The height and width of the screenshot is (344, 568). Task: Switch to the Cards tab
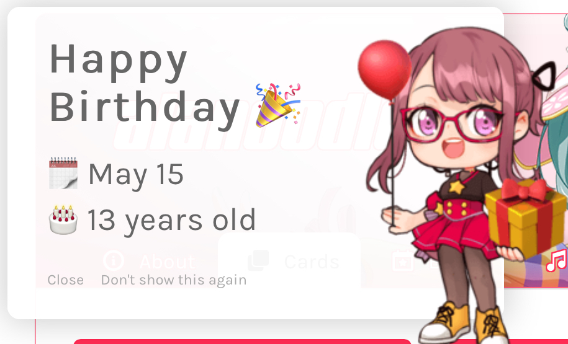[289, 261]
